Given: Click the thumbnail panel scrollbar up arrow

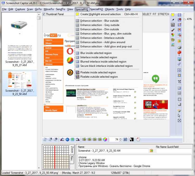Looking at the screenshot, I should pyautogui.click(x=39, y=15).
